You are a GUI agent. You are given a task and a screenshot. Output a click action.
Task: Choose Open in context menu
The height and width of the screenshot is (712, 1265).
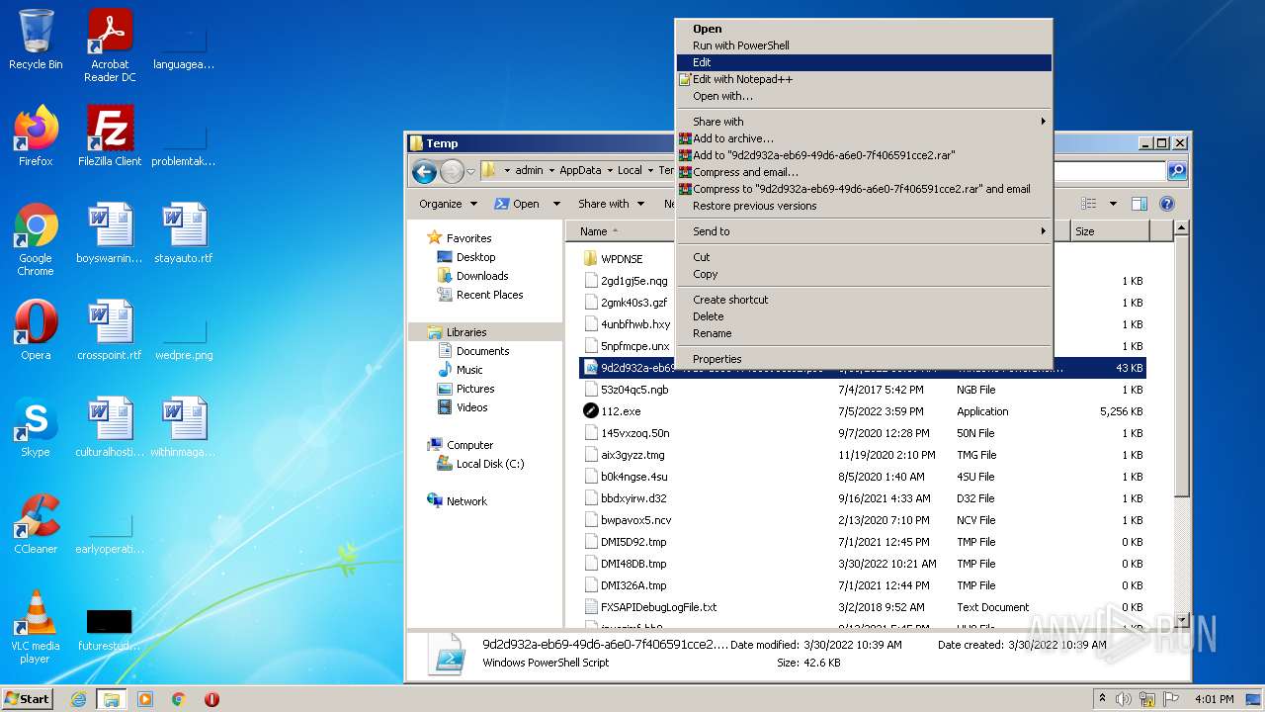coord(864,29)
